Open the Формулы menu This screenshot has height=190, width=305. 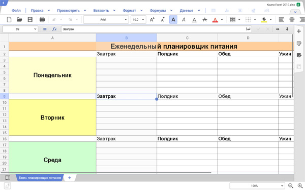tap(158, 11)
